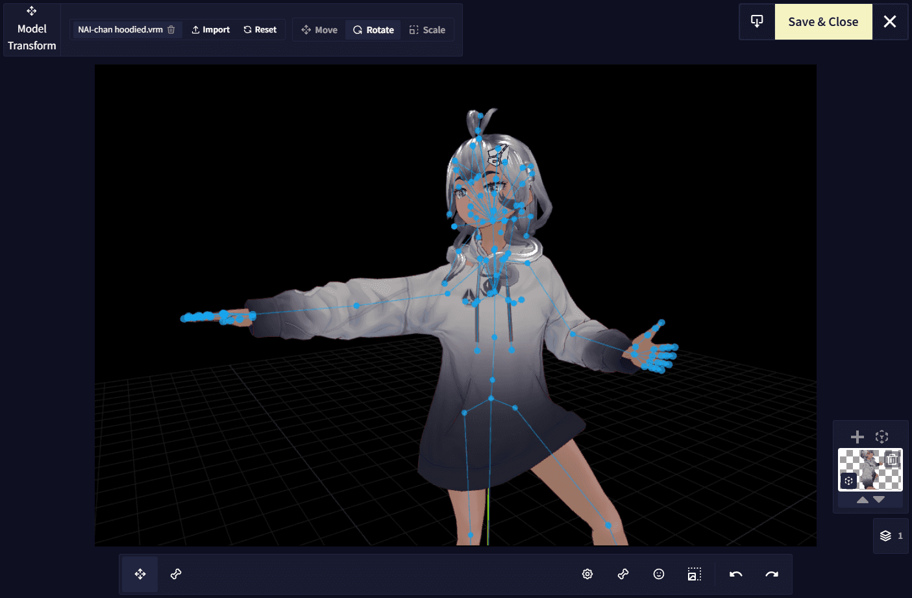The image size is (912, 598).
Task: Open the gear settings in bottom toolbar
Action: pos(587,574)
